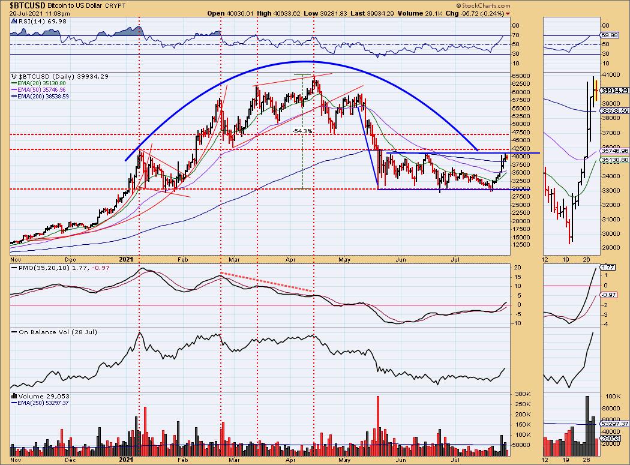Click the 47500 price axis label
The width and height of the screenshot is (630, 465).
[521, 132]
